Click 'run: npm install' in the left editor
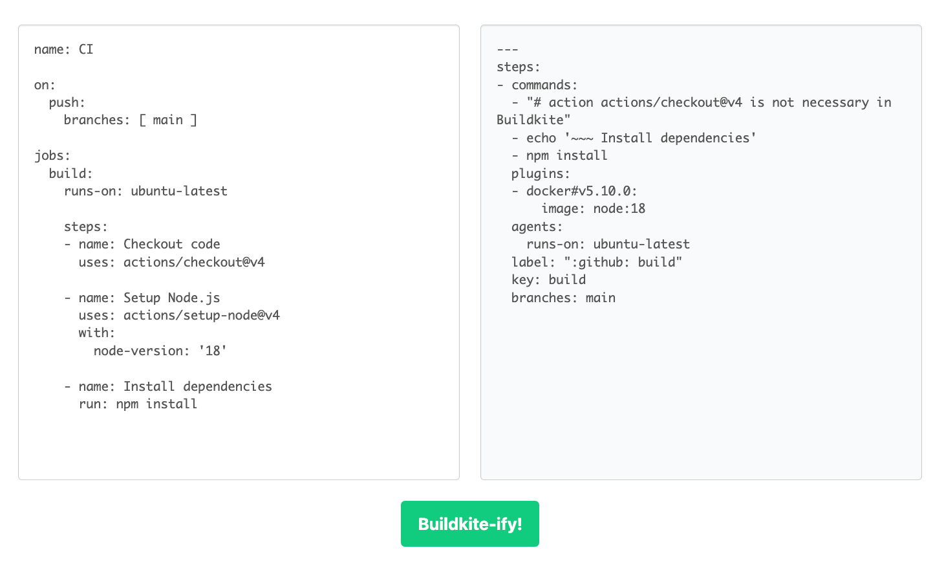Viewport: 944px width, 572px height. tap(138, 404)
